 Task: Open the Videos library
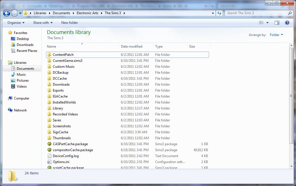tap(22, 86)
